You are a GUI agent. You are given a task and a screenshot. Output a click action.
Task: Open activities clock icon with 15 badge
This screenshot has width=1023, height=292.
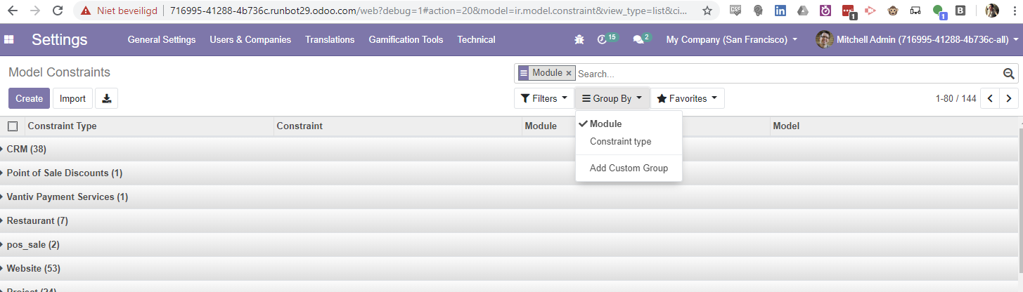tap(607, 39)
